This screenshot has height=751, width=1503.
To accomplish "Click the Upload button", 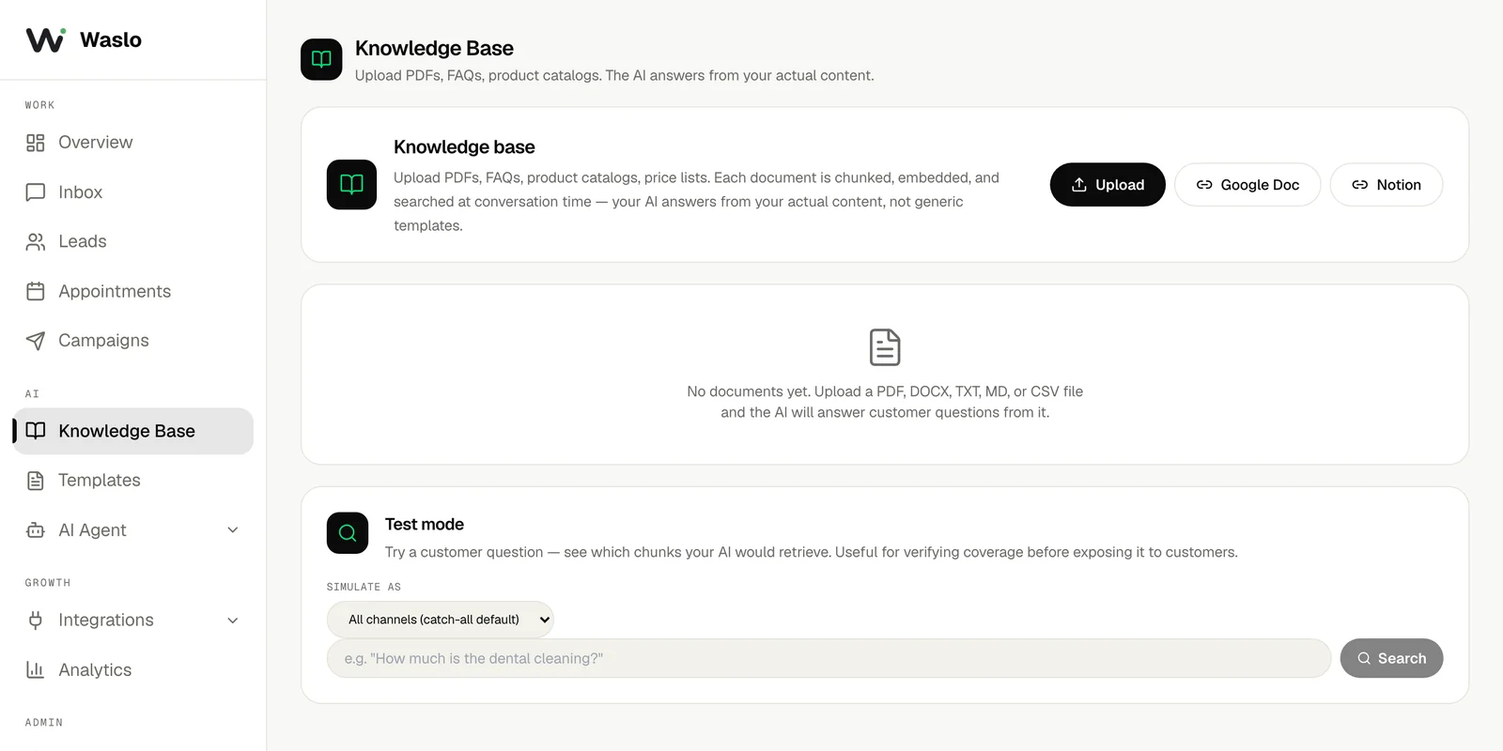I will tap(1108, 185).
